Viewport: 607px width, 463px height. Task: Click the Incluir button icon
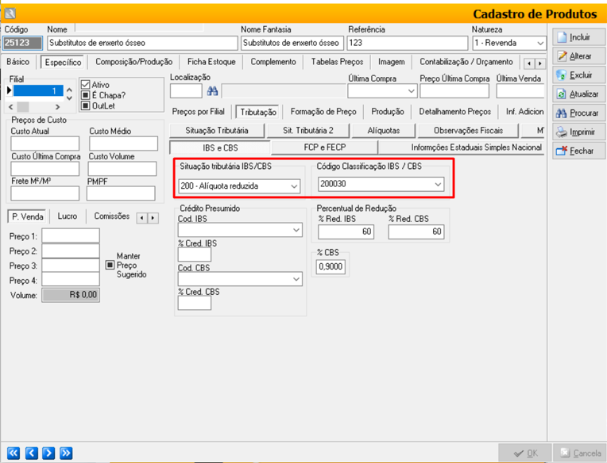[563, 37]
